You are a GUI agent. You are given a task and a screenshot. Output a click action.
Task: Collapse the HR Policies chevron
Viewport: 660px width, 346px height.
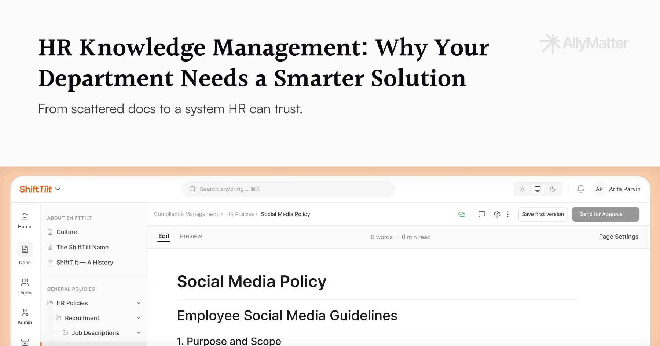pos(139,303)
